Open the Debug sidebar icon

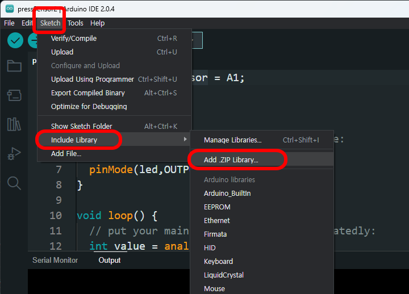click(x=14, y=153)
